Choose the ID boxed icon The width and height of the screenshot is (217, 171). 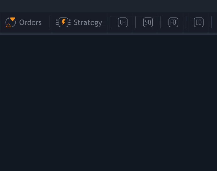(199, 22)
